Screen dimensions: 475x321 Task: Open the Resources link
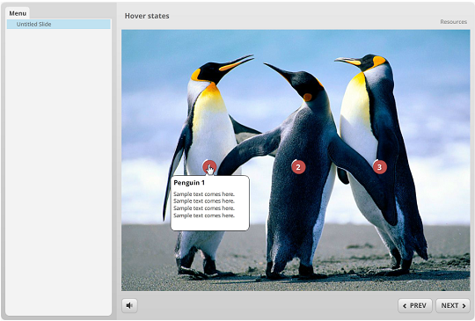(x=453, y=22)
